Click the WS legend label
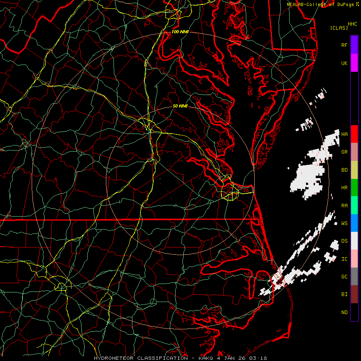This screenshot has height=361, width=361. [x=344, y=223]
